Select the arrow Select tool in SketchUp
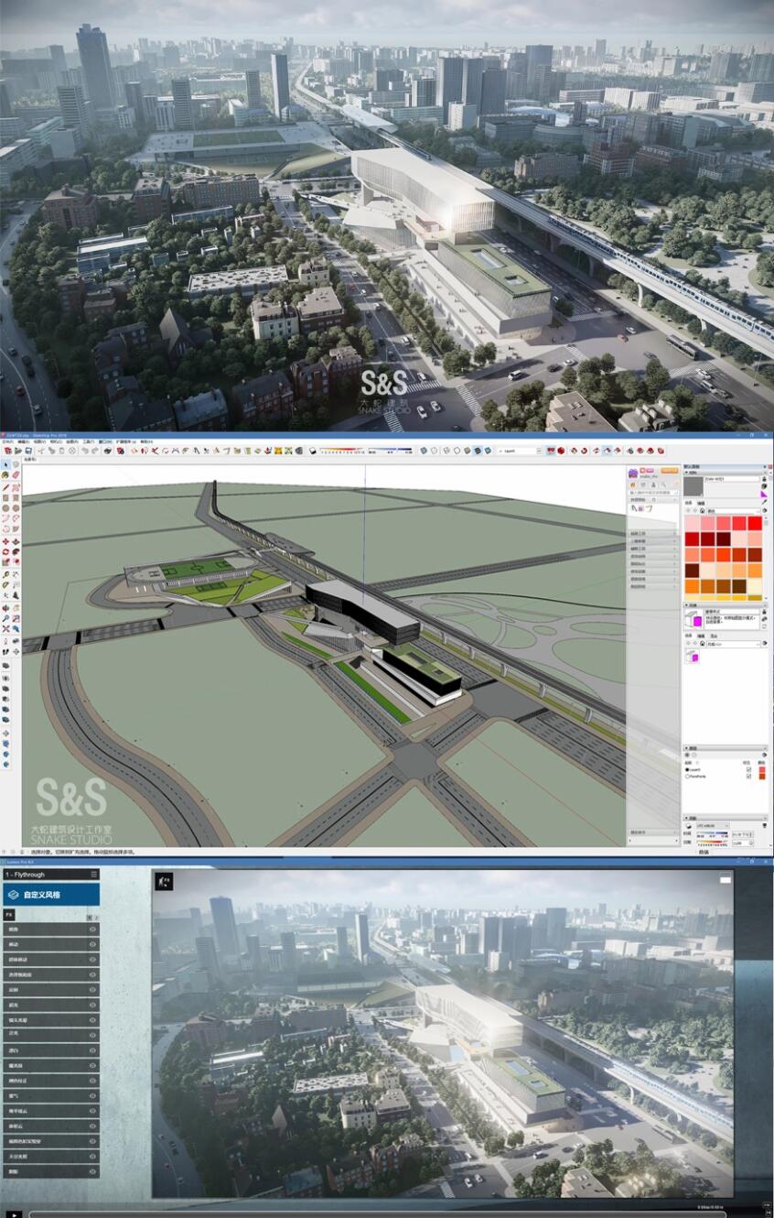 tap(5, 465)
